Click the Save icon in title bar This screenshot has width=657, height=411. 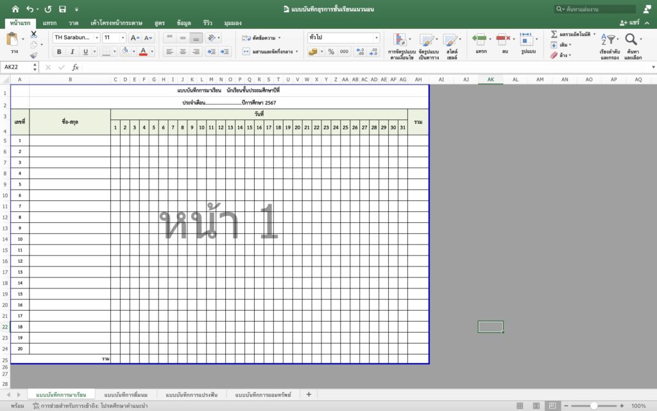point(62,9)
